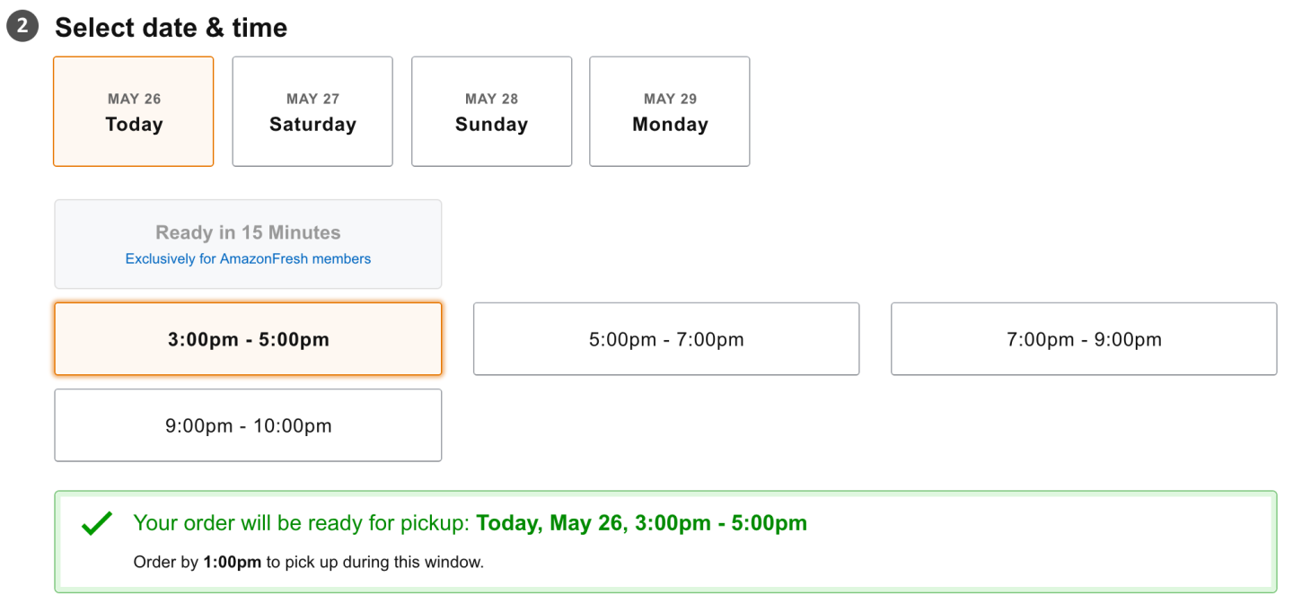Click the step 2 number badge
This screenshot has height=612, width=1293.
(x=22, y=27)
